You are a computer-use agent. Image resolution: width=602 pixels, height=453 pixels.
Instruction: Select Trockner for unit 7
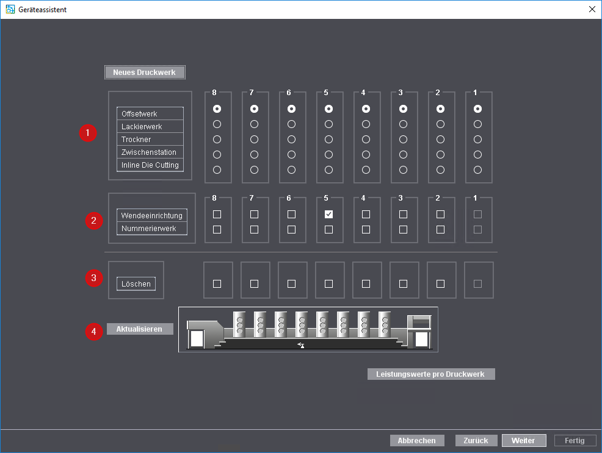click(x=254, y=140)
